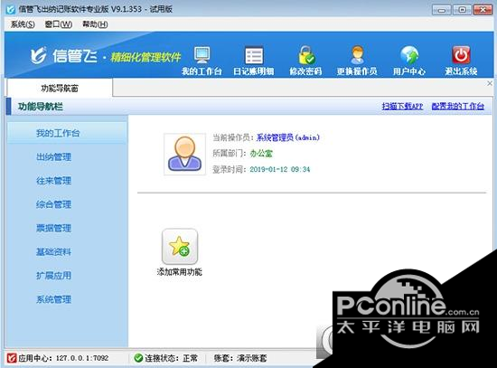Open the 帮助(H) menu
The width and height of the screenshot is (497, 368).
[95, 24]
